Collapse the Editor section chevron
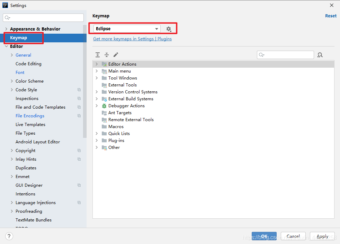 coord(6,46)
